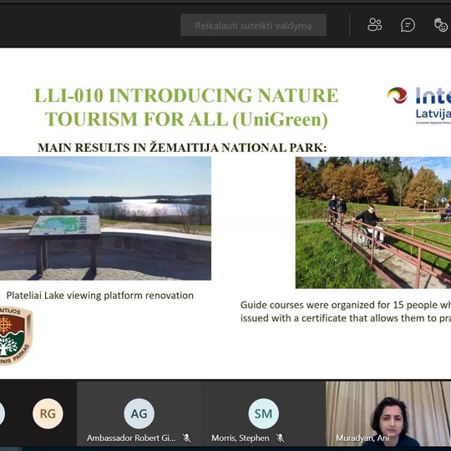Select the AG participant avatar
Image resolution: width=451 pixels, height=451 pixels.
pyautogui.click(x=139, y=413)
